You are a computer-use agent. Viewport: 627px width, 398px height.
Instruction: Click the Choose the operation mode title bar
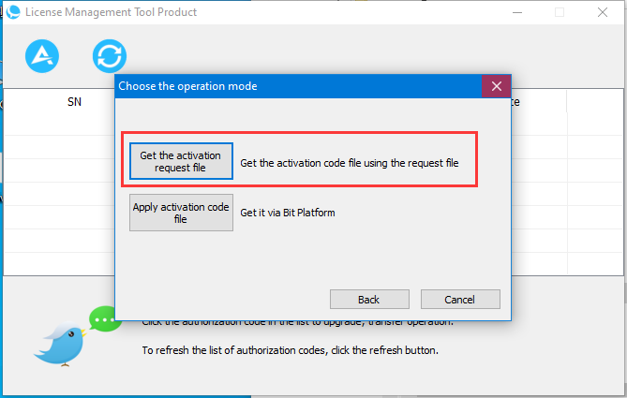[x=298, y=86]
